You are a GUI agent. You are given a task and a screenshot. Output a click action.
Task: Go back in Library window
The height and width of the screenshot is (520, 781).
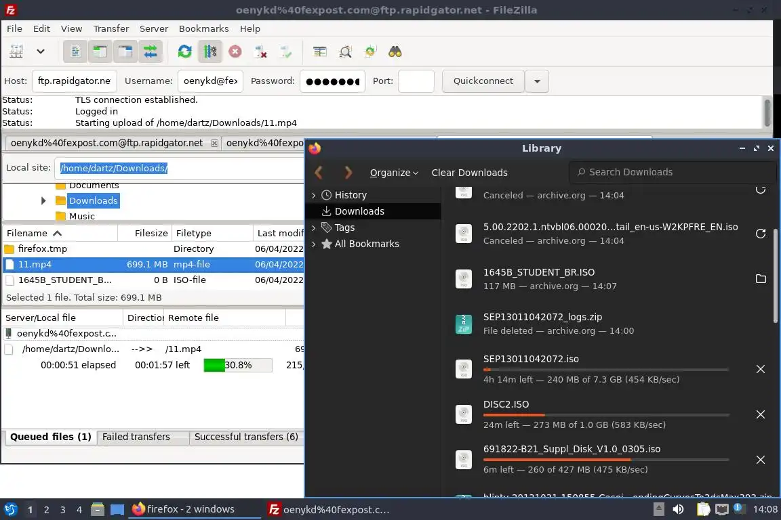(319, 172)
